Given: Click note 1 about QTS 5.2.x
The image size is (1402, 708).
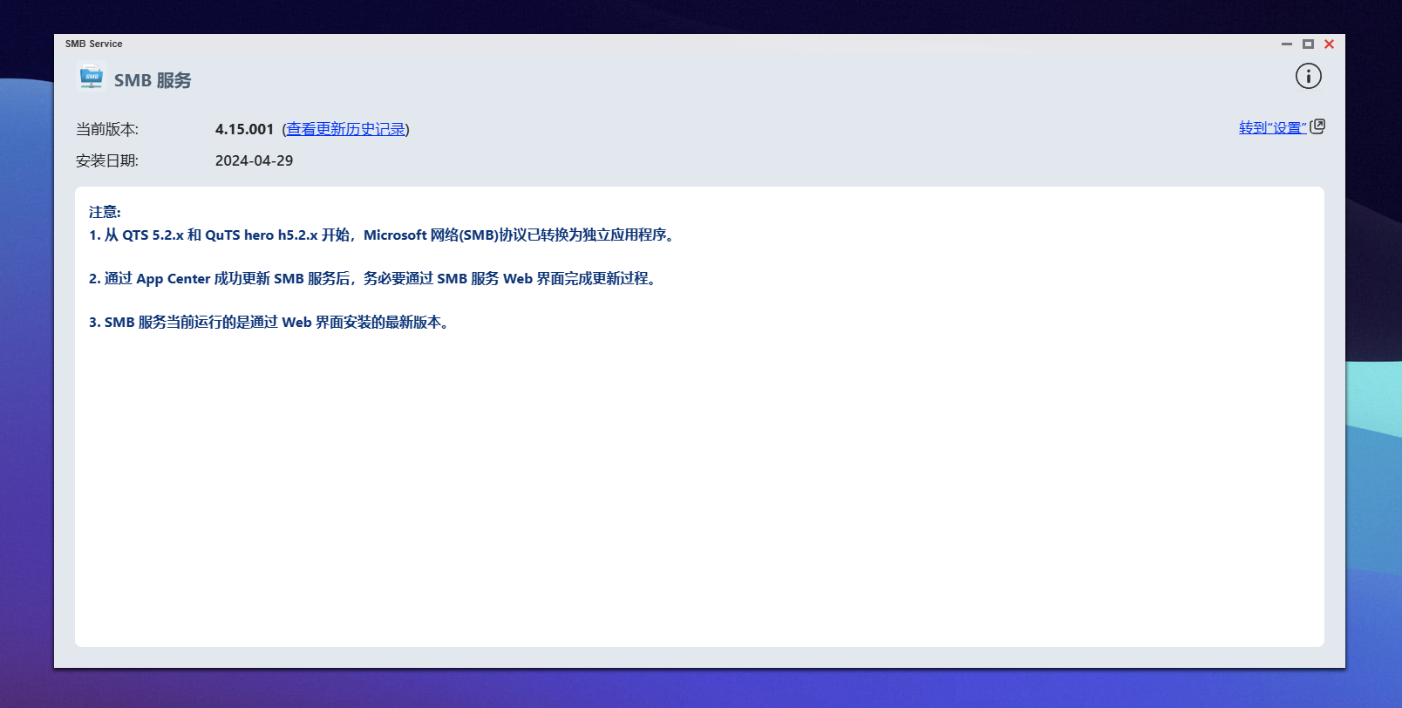Looking at the screenshot, I should [x=383, y=235].
